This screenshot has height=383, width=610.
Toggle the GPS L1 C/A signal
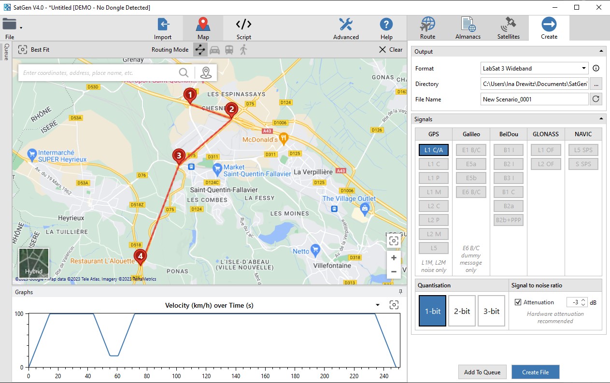point(434,150)
